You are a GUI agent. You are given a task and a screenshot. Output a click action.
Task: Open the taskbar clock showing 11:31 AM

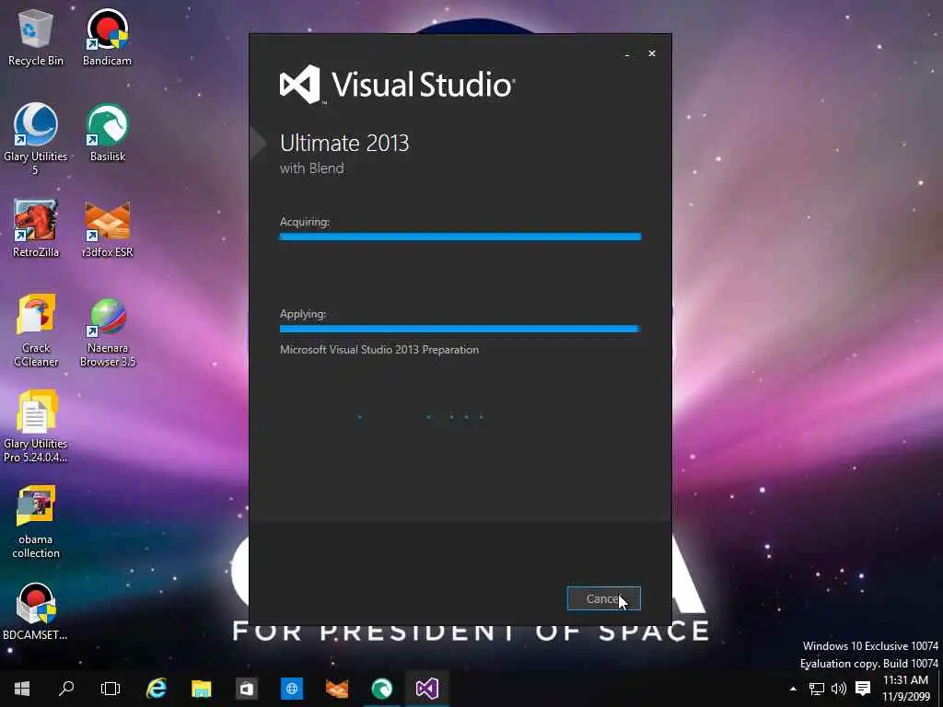906,689
